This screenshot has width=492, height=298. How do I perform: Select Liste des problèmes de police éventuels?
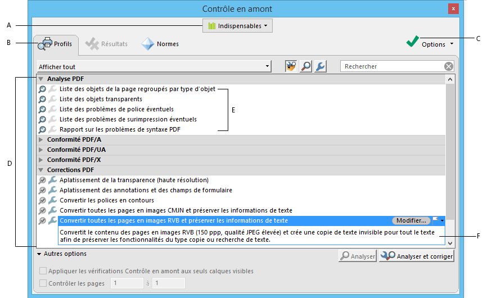tap(116, 109)
